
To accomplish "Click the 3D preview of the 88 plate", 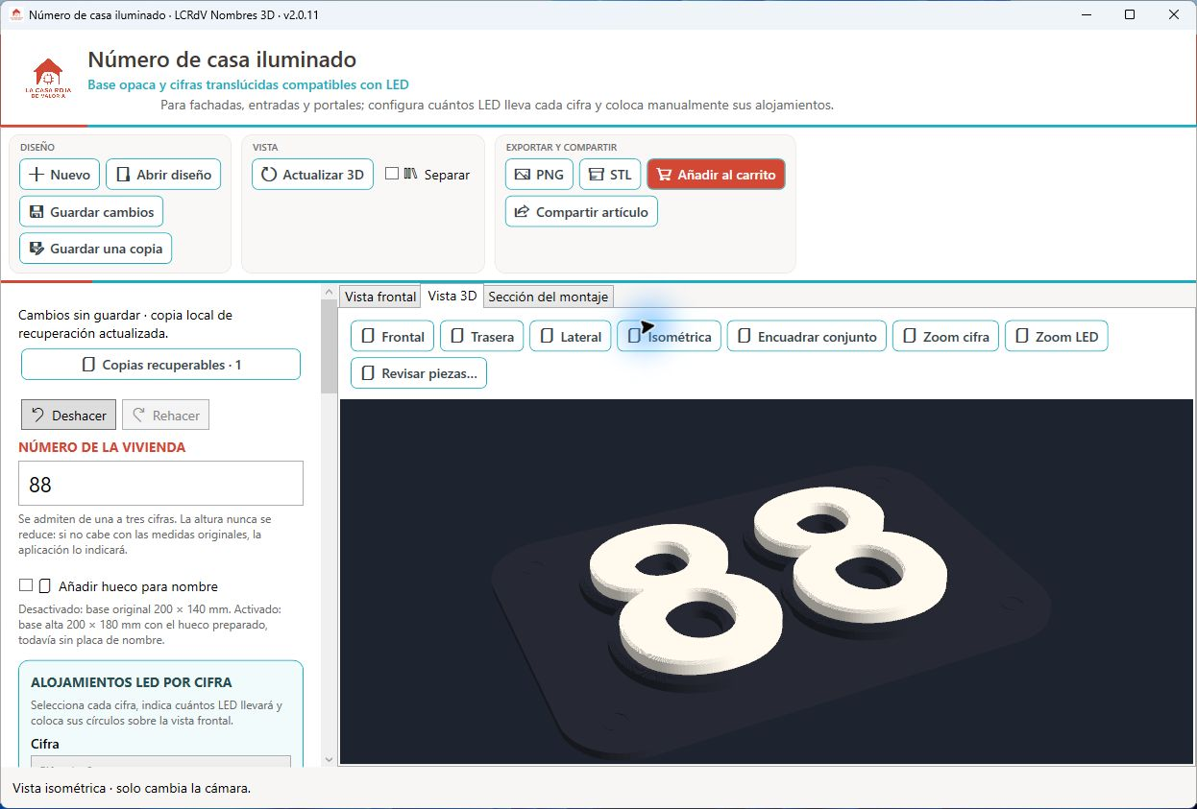I will coord(766,582).
